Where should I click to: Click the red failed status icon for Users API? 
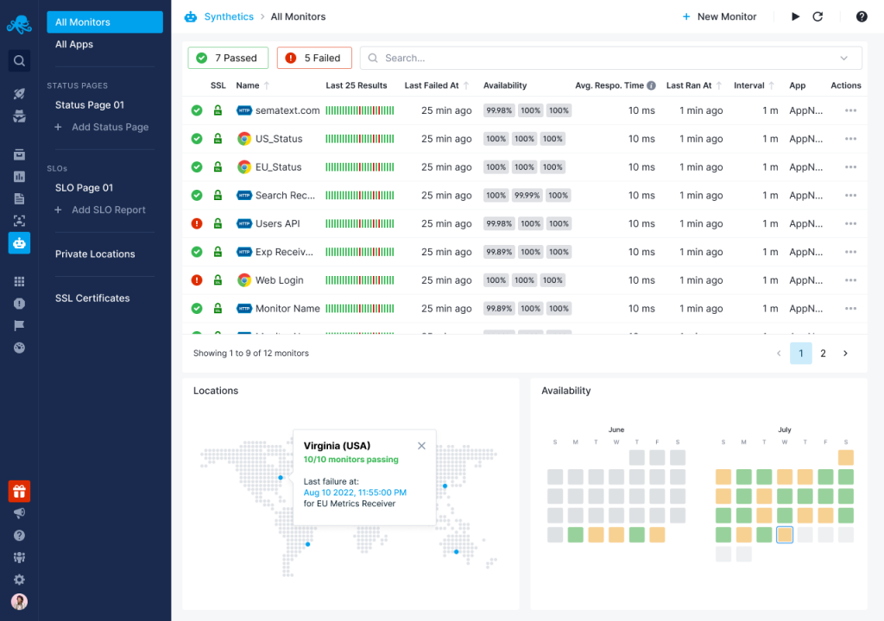[197, 223]
